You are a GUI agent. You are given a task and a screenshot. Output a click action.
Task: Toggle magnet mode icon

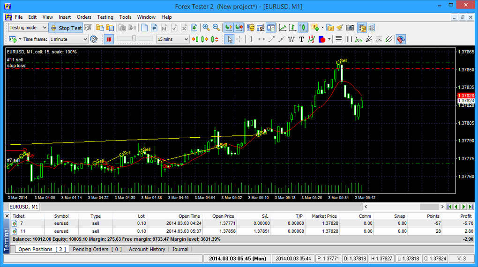tap(401, 39)
